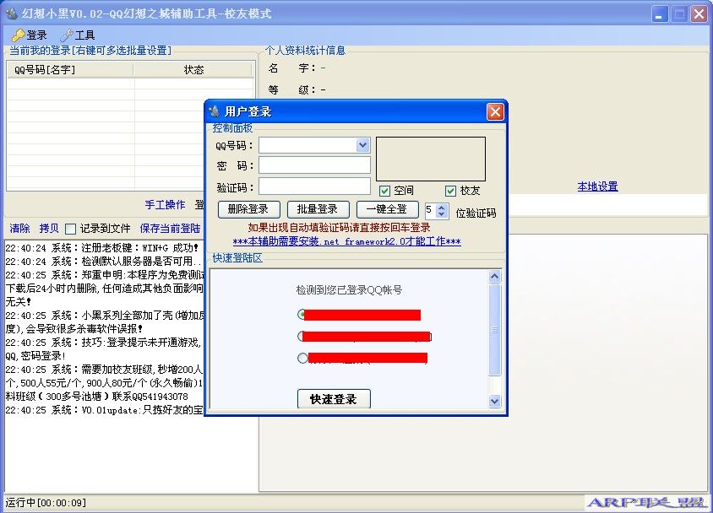Click log line mentioning QQ541943078
Screen dimensions: 713x513
97,397
